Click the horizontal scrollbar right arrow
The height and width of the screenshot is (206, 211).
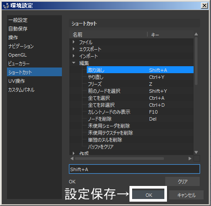[190, 159]
